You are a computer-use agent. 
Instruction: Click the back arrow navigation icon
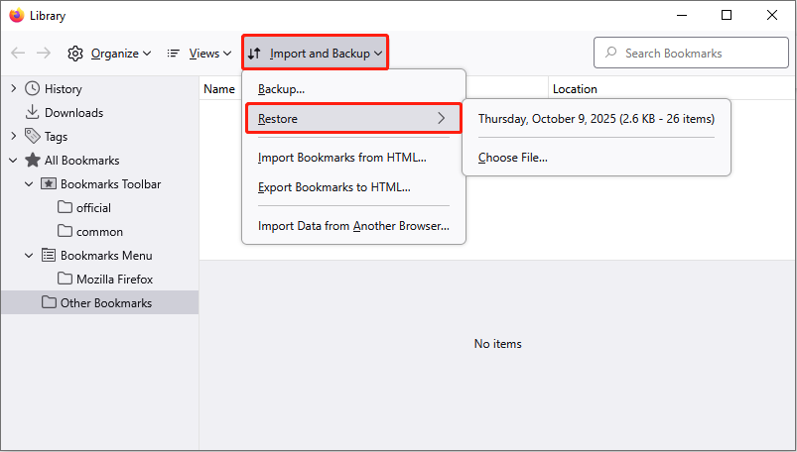18,53
